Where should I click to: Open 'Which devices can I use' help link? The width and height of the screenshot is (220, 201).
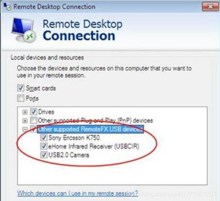[77, 193]
